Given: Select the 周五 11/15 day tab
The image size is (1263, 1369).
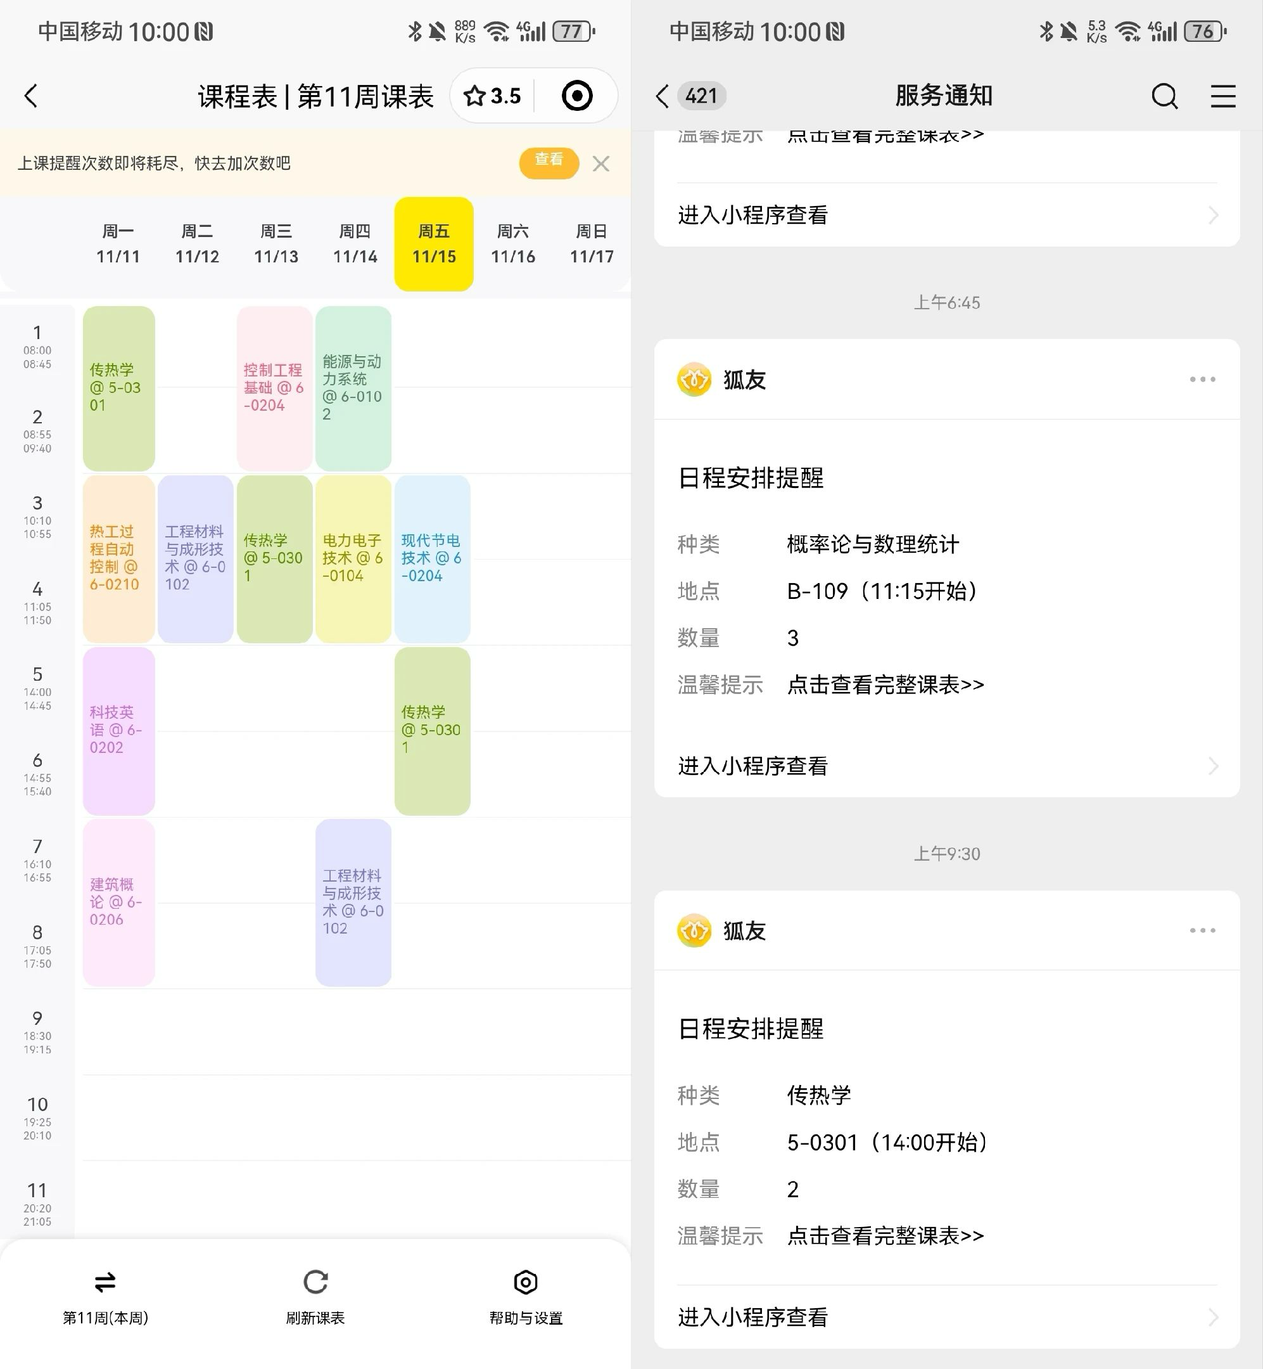Looking at the screenshot, I should click(x=433, y=244).
